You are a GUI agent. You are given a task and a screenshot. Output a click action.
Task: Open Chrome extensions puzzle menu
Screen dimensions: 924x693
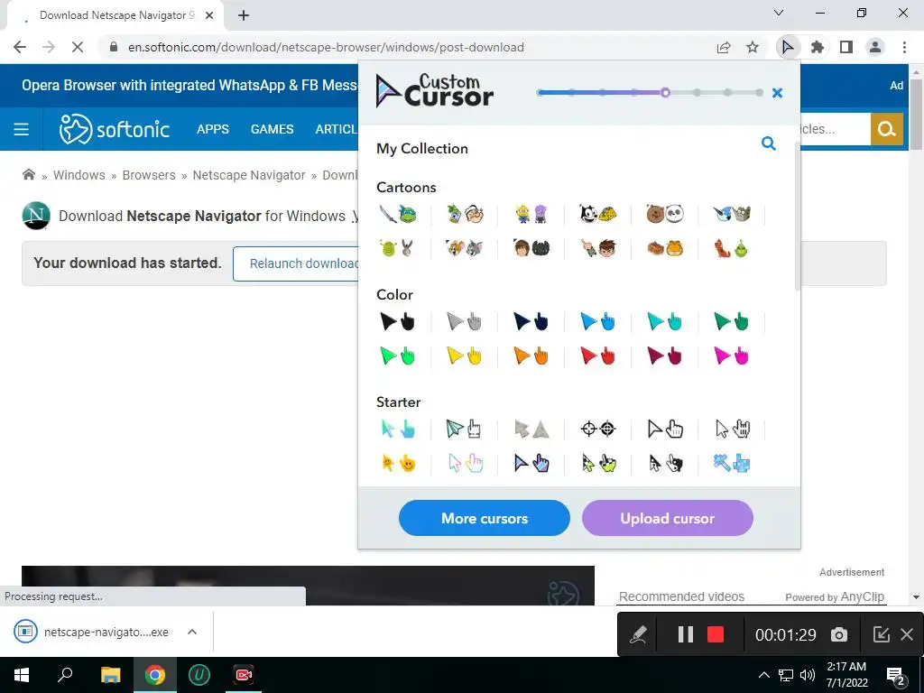818,47
